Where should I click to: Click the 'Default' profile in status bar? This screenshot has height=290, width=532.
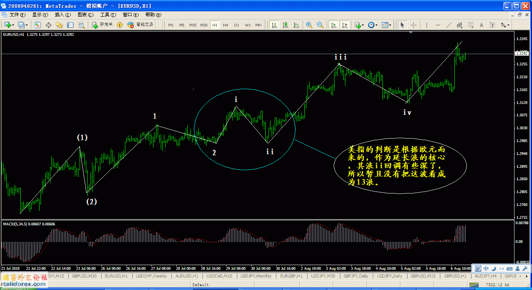point(200,285)
